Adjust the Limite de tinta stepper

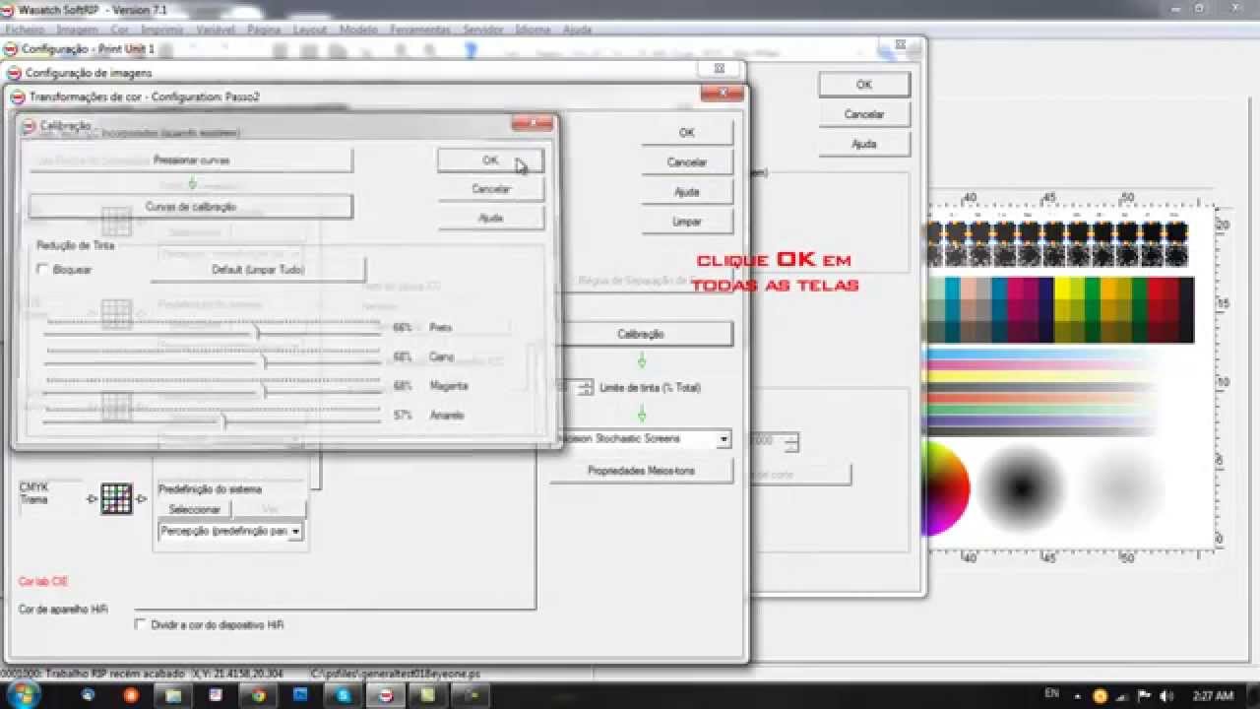[587, 388]
